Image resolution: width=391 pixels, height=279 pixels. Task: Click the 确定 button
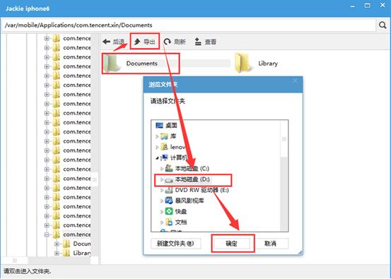pos(231,244)
